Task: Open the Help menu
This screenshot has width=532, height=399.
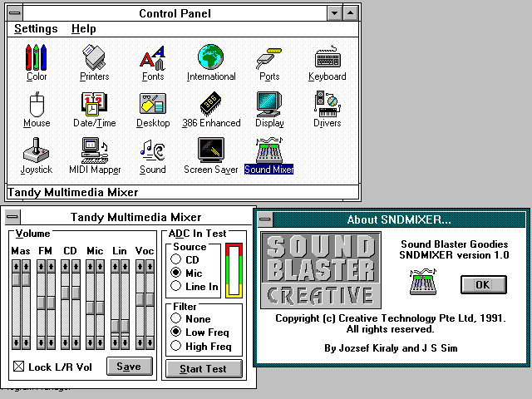Action: (84, 29)
